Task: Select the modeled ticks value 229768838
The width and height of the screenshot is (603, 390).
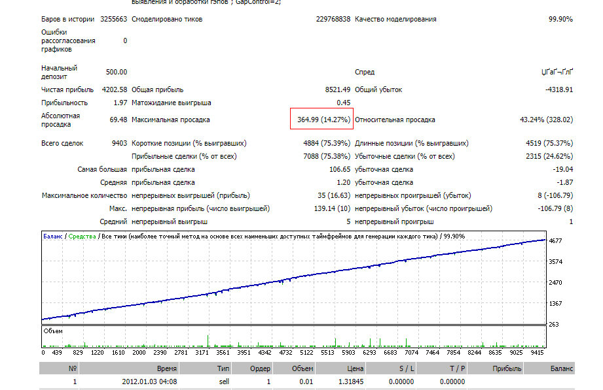Action: click(x=333, y=19)
